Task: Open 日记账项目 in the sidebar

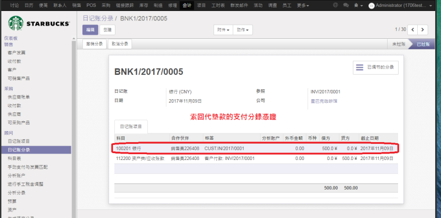Action: click(x=19, y=141)
